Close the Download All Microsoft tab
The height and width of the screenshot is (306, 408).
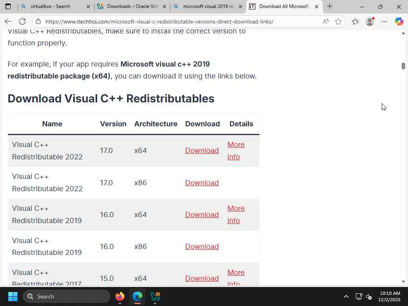click(x=317, y=6)
